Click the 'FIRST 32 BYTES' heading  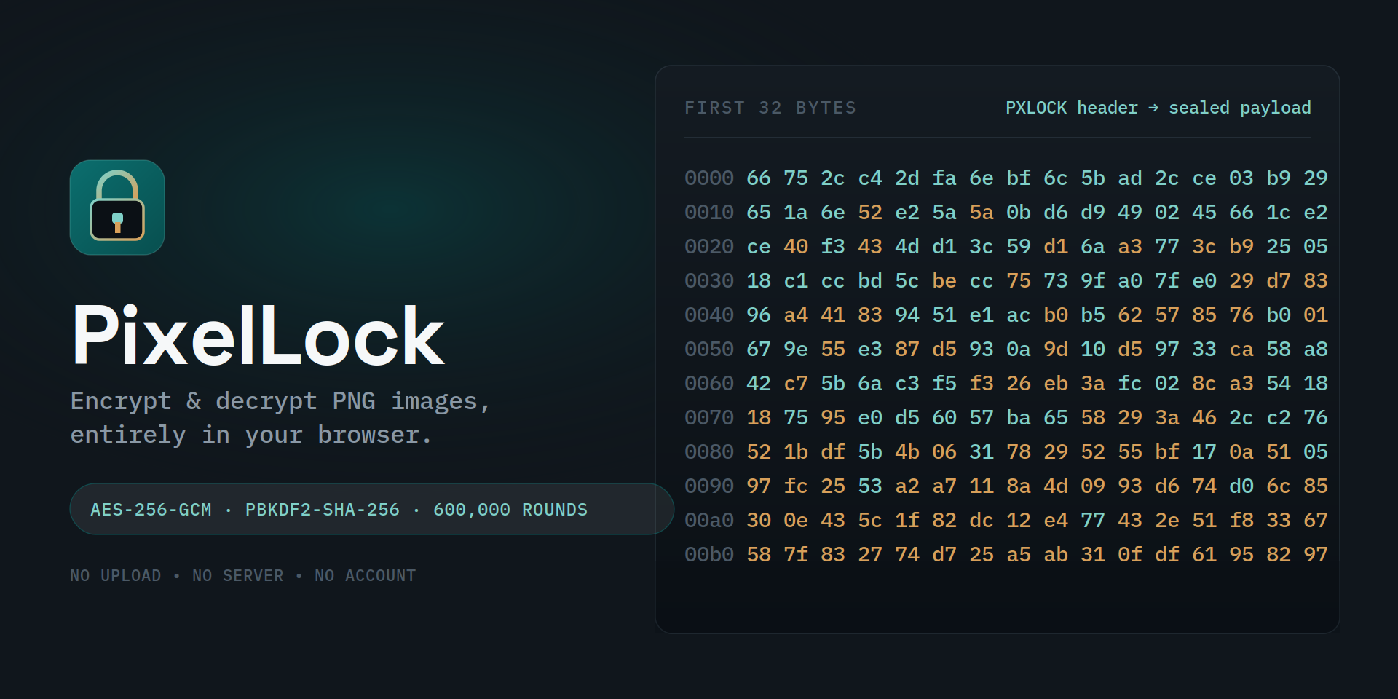[770, 108]
